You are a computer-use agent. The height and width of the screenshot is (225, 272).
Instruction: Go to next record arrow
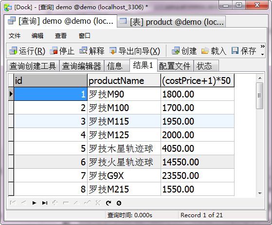pyautogui.click(x=34, y=203)
